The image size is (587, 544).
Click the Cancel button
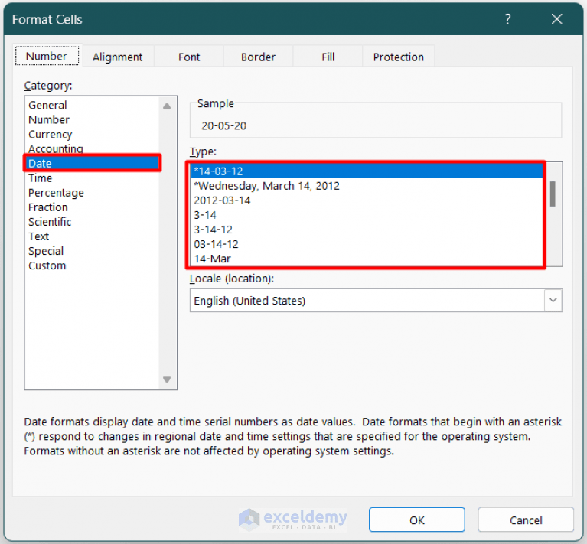pos(526,520)
